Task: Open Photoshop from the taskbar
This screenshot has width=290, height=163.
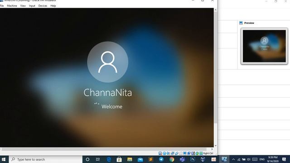Action: pos(193,159)
